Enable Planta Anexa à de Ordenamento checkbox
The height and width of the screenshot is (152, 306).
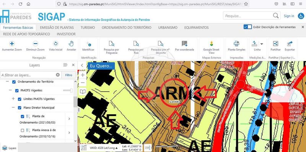(23, 130)
